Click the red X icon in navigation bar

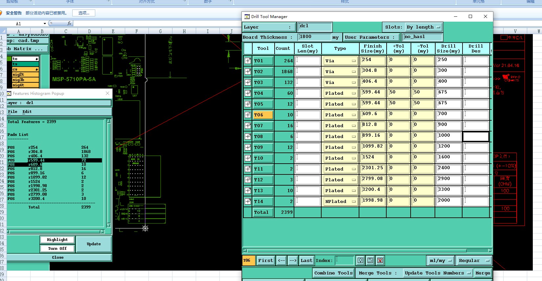pos(380,260)
